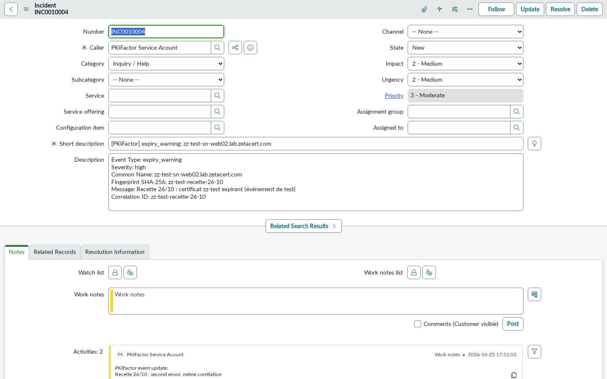The height and width of the screenshot is (379, 607).
Task: Unlock the Work notes list
Action: pos(414,272)
